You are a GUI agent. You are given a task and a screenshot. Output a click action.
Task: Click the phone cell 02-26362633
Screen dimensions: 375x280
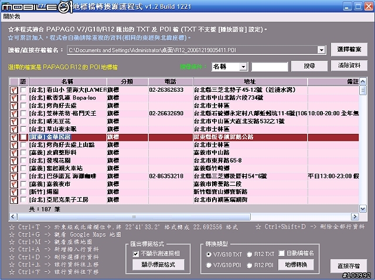[166, 90]
